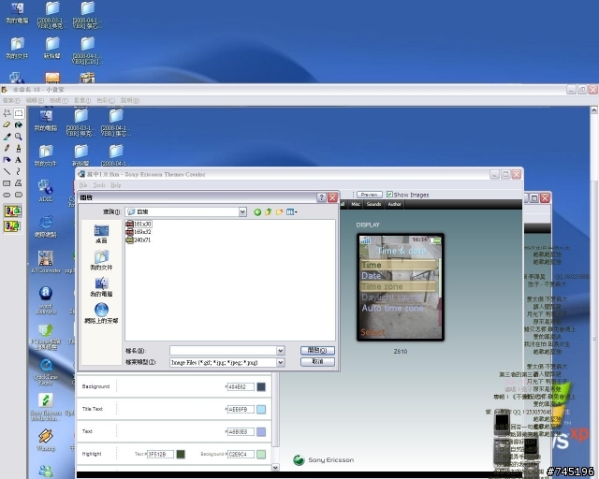Viewport: 599px width, 479px height.
Task: Click the Background color swatch 404E62
Action: [x=261, y=387]
